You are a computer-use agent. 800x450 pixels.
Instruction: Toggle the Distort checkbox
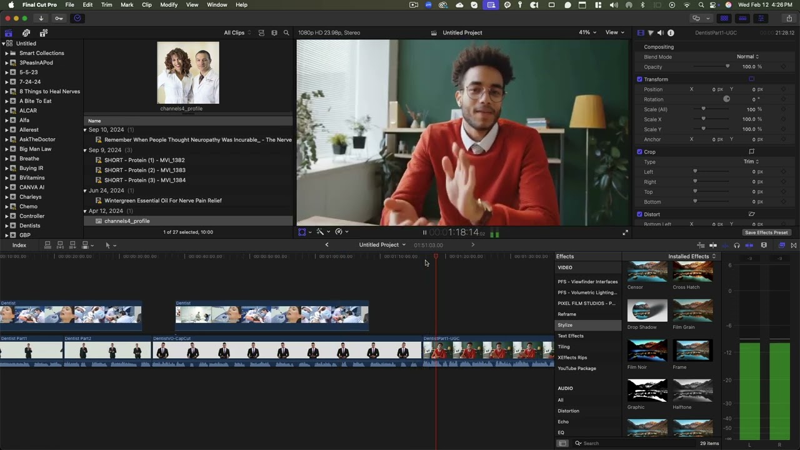pos(639,214)
